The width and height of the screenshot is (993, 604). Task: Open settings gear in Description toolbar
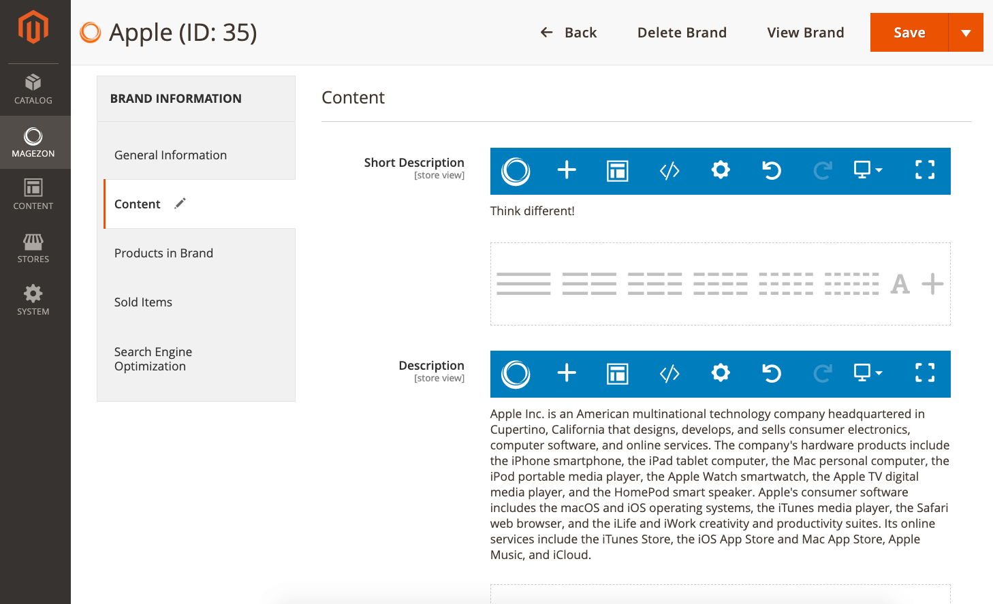tap(721, 373)
